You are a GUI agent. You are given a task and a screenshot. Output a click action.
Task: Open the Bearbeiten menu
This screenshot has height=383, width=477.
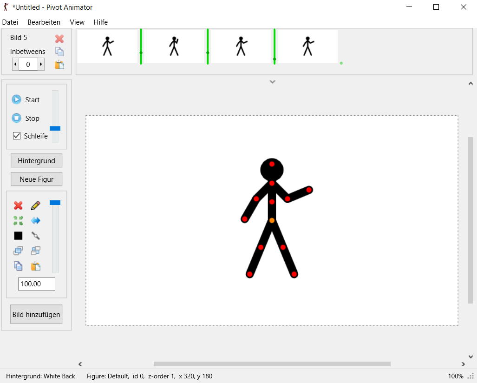44,22
